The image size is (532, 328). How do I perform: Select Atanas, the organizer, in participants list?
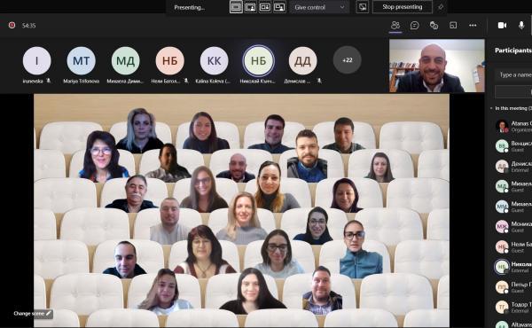click(513, 126)
